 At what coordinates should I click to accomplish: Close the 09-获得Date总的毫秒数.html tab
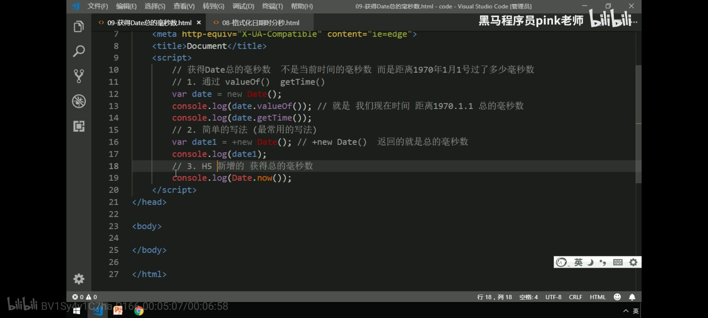point(199,23)
